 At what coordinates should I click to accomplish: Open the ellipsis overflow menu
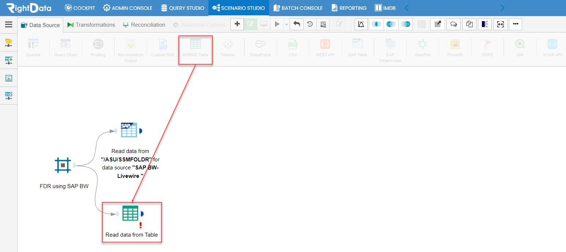[516, 24]
